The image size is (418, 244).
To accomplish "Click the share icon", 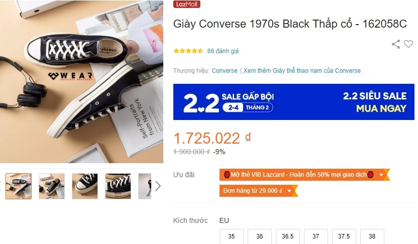I will [396, 44].
